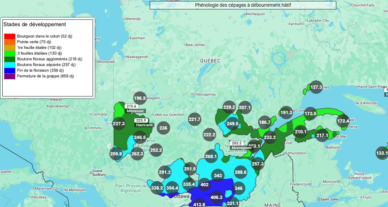Click the Mistaouac 215.6 station label
This screenshot has width=388, height=207.
pyautogui.click(x=131, y=108)
